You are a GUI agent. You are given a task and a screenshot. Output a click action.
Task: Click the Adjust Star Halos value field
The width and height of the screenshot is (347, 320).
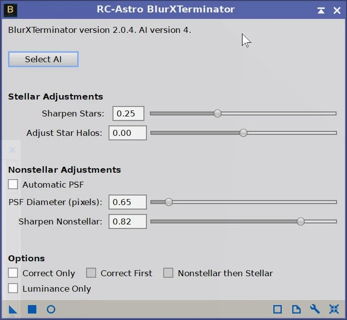127,133
